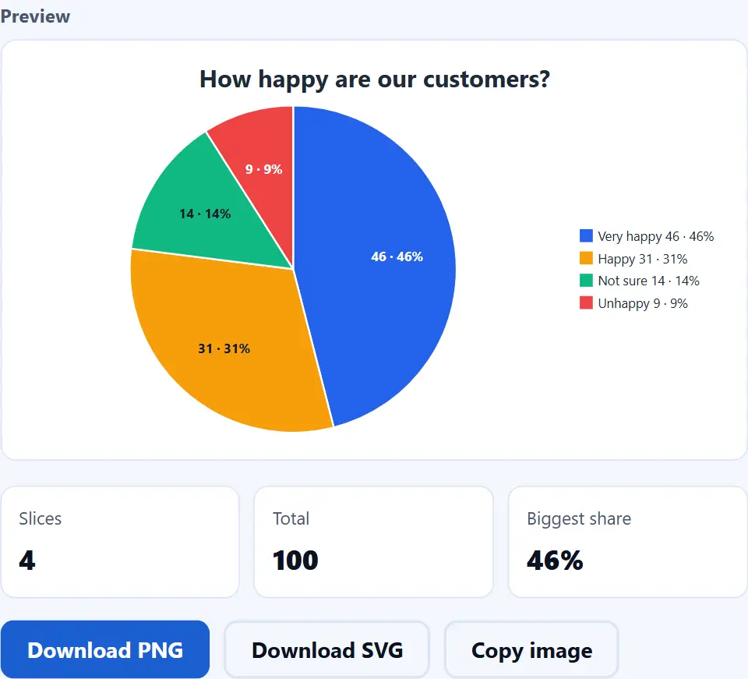Click legend text 'Happy 31 · 31%'
This screenshot has height=679, width=748.
(643, 259)
